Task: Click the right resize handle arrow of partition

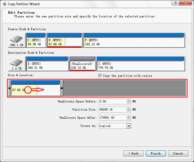Action: tap(62, 88)
